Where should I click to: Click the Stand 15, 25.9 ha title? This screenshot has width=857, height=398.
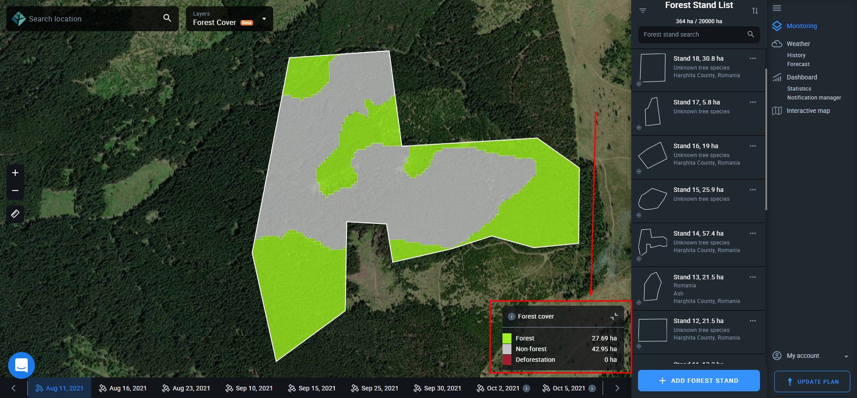698,190
